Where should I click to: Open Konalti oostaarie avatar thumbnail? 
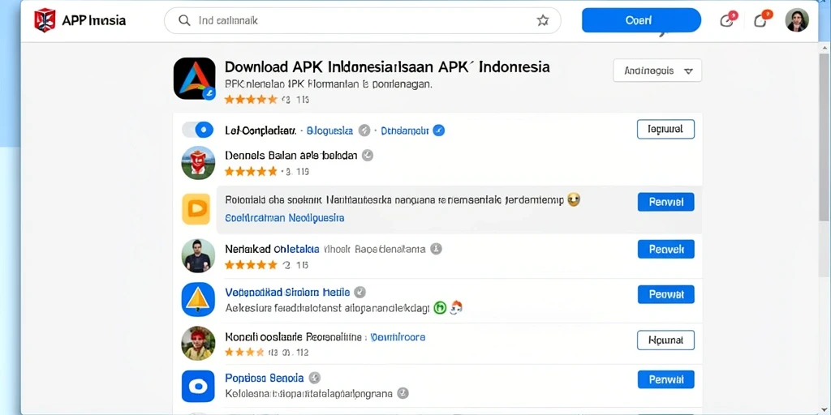198,343
